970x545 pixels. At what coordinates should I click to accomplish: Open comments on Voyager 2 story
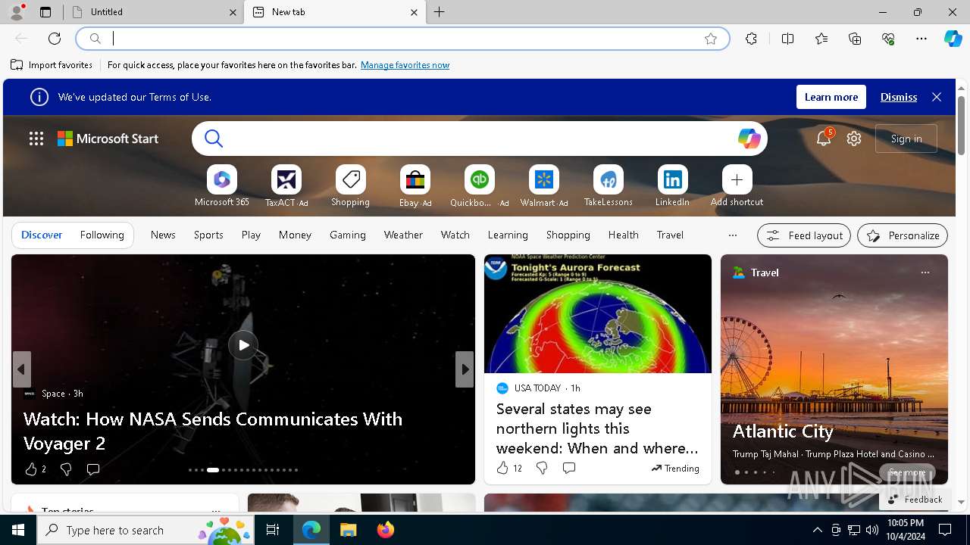coord(93,469)
